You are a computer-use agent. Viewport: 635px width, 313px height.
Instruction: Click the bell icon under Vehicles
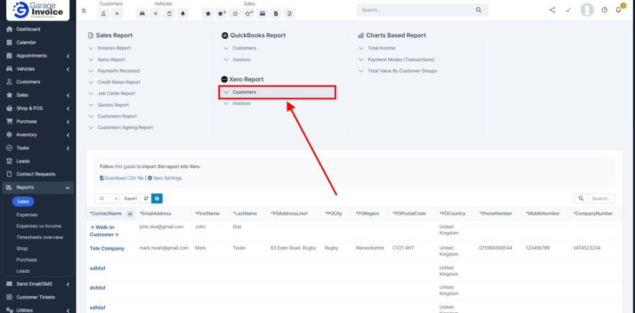(183, 14)
